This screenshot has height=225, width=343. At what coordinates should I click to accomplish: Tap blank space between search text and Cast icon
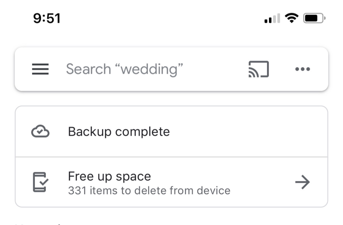click(215, 69)
